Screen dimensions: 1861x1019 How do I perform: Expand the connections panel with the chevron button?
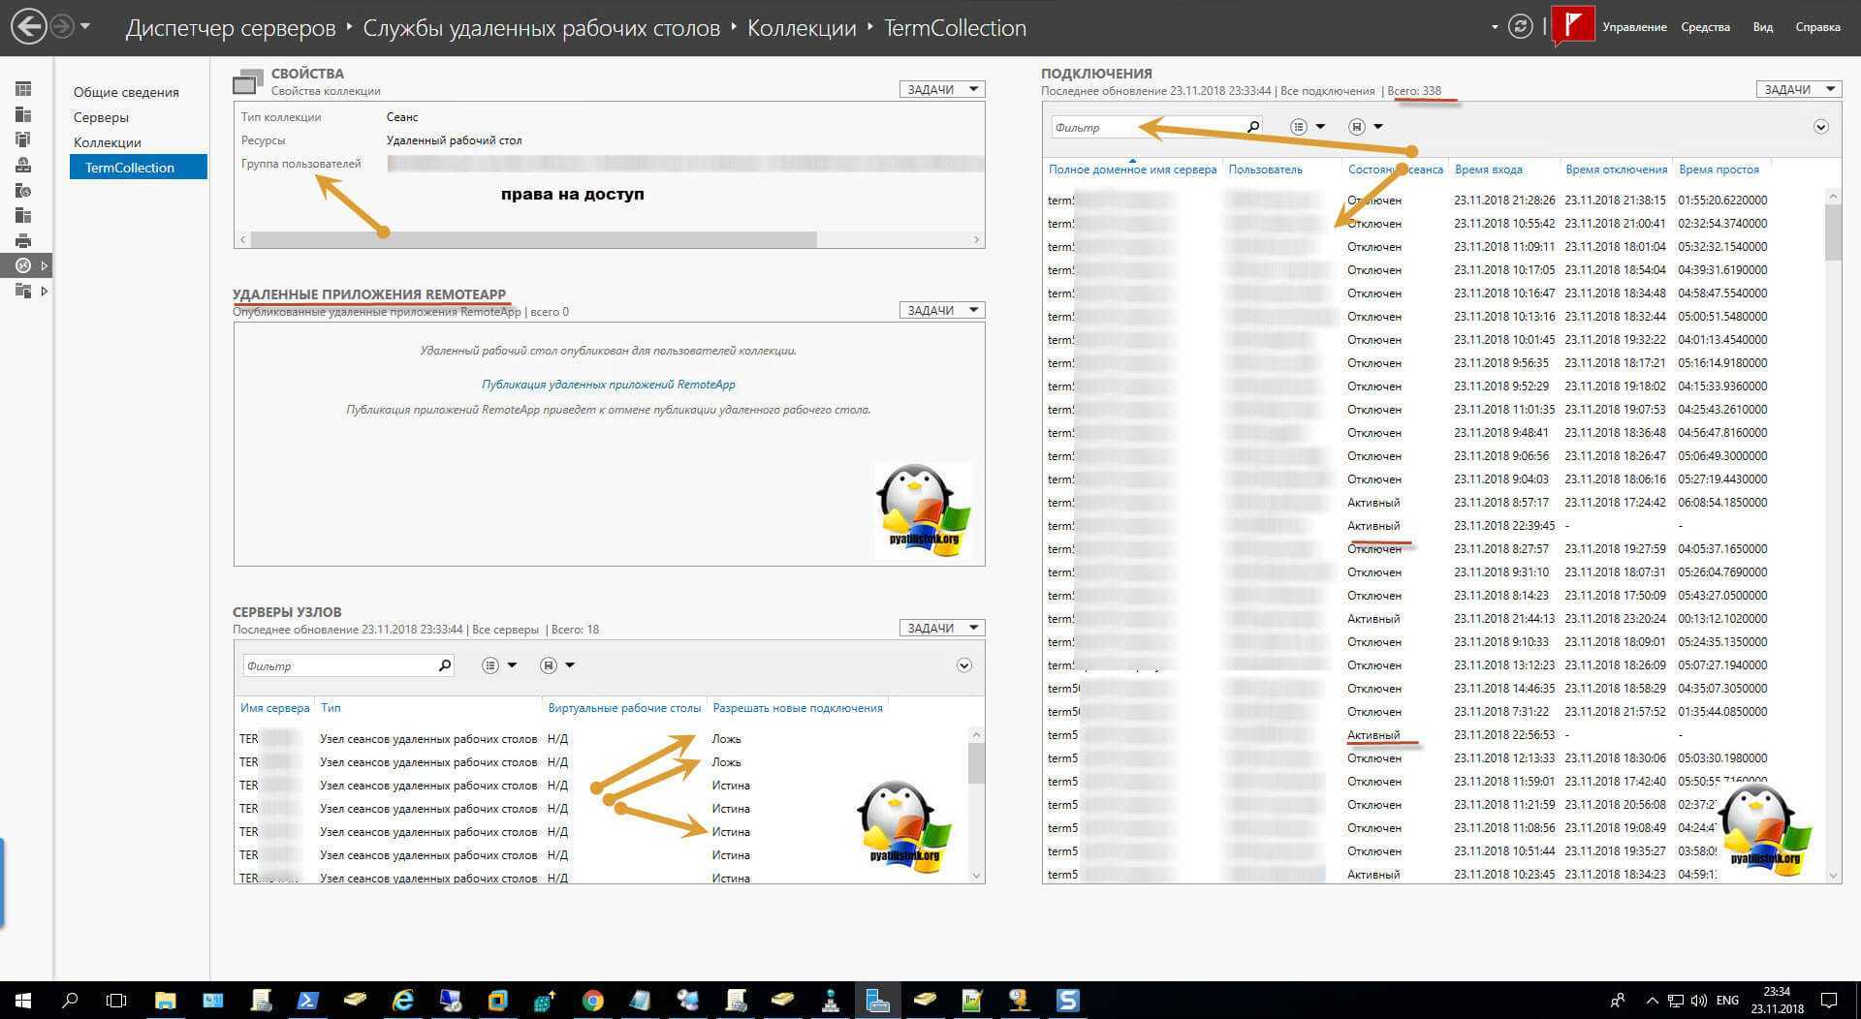tap(1820, 127)
